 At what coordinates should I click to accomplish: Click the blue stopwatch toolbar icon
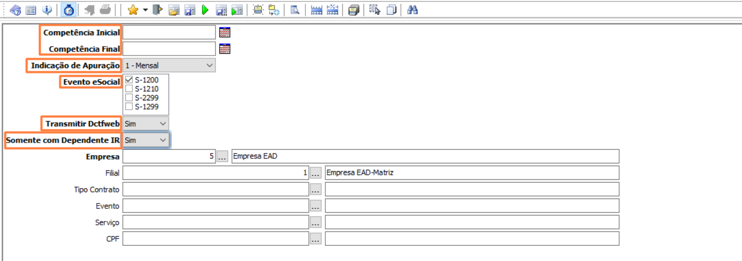69,10
